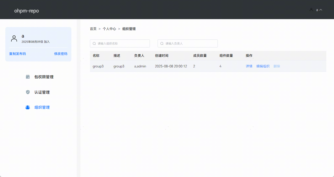Click the ohpm-repo logo title

click(x=26, y=11)
